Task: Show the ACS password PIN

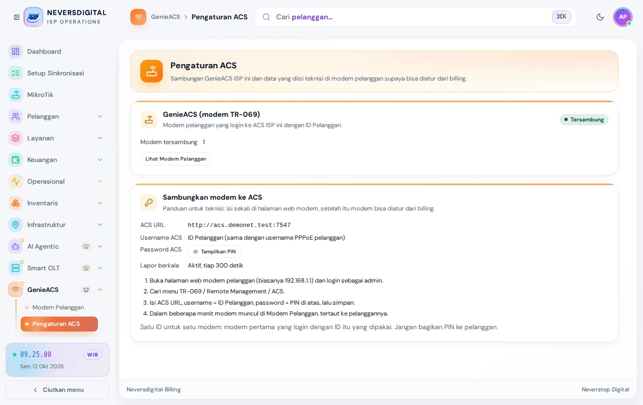Action: coord(214,251)
